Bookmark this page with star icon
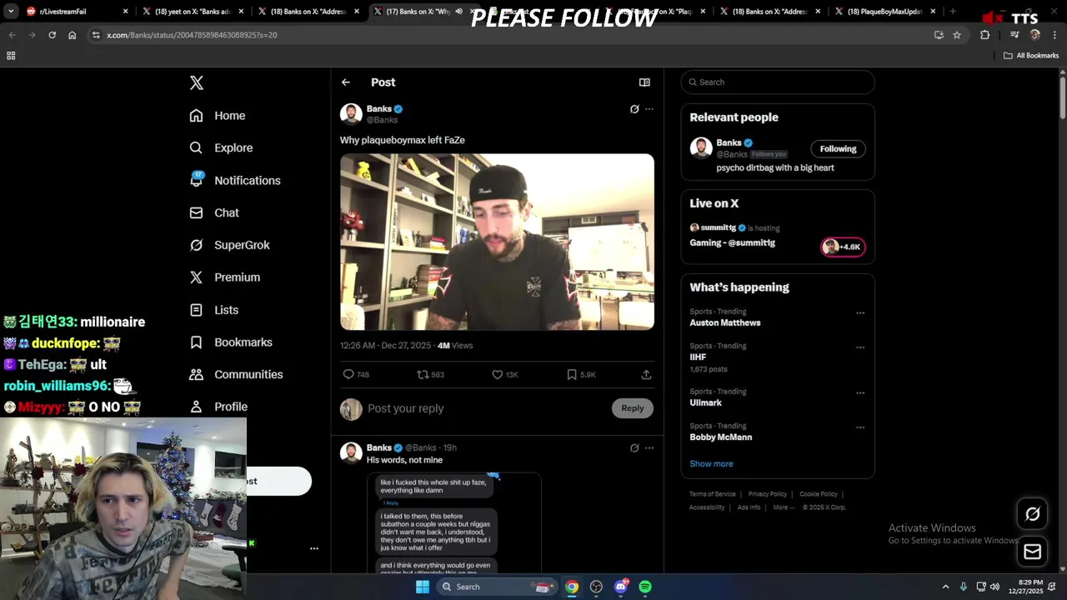Viewport: 1067px width, 600px height. [957, 35]
